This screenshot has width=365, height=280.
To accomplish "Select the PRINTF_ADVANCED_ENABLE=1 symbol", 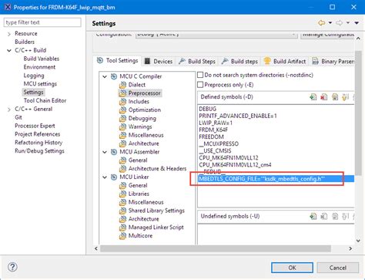I will click(x=238, y=116).
